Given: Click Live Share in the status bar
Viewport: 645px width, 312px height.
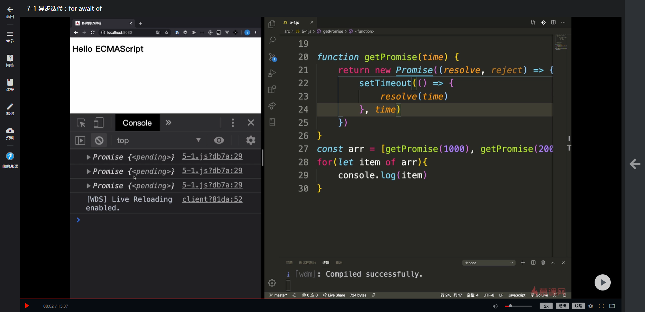Looking at the screenshot, I should pyautogui.click(x=334, y=295).
